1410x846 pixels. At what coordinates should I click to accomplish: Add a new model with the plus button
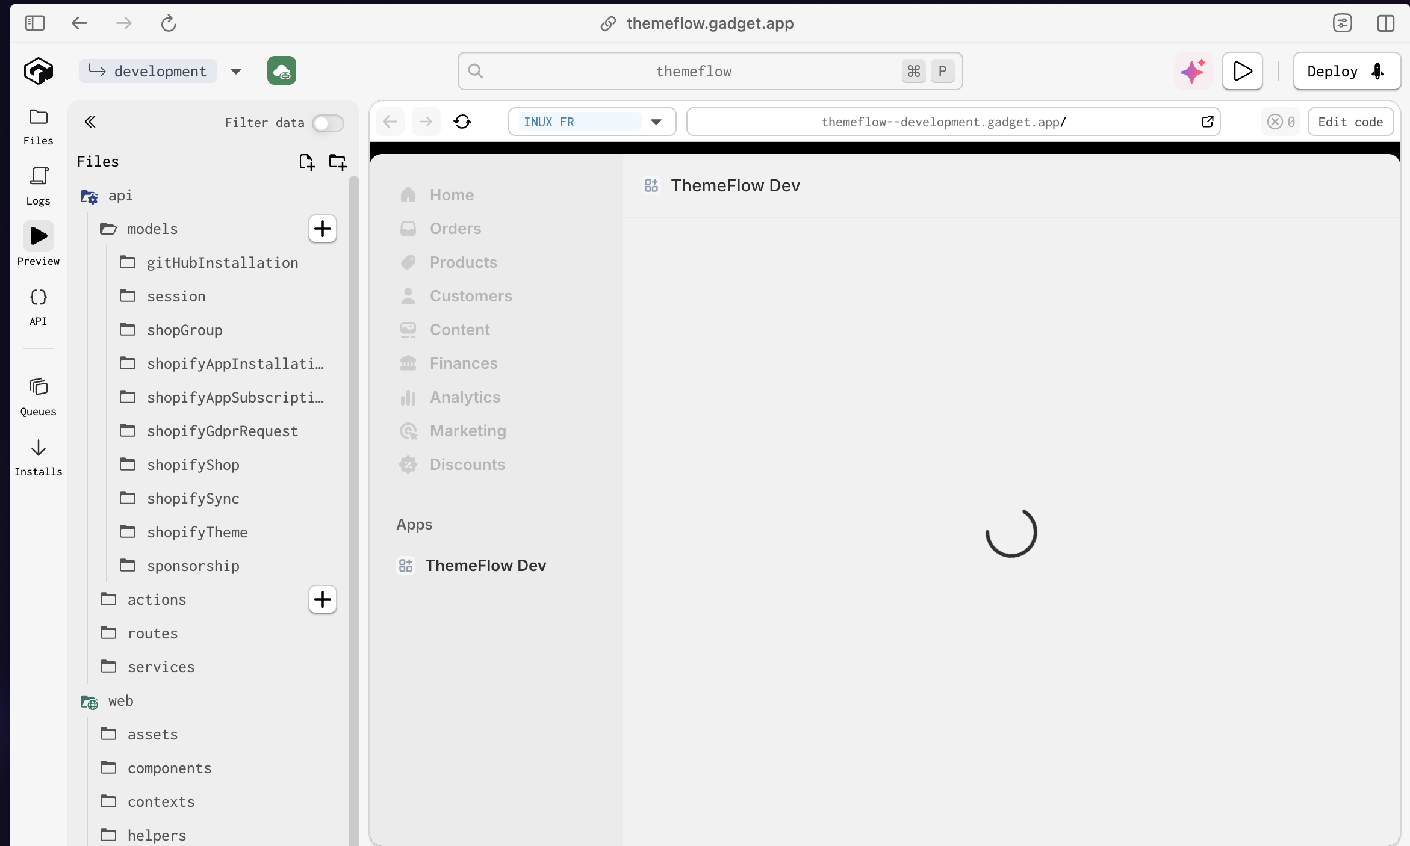(x=323, y=229)
